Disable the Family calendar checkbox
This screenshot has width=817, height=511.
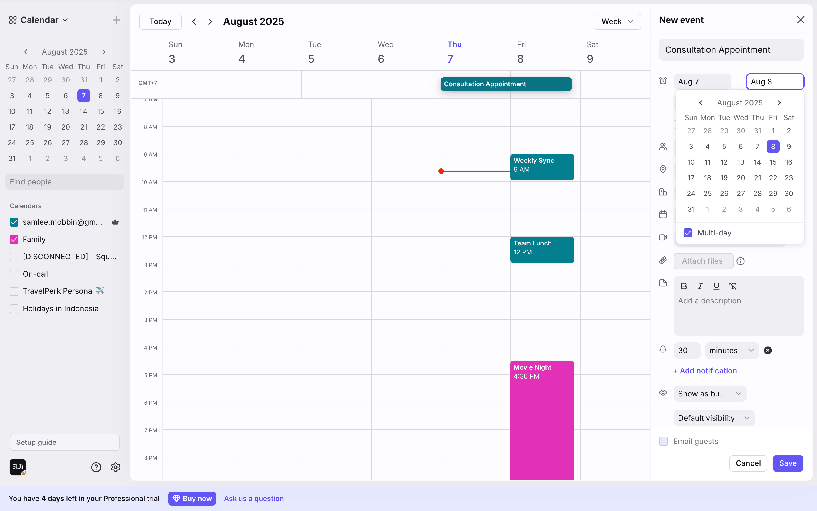[x=14, y=239]
